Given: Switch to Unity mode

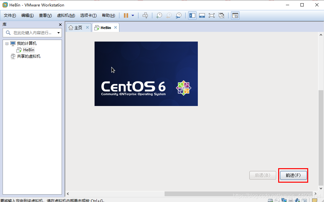Looking at the screenshot, I should (x=221, y=15).
